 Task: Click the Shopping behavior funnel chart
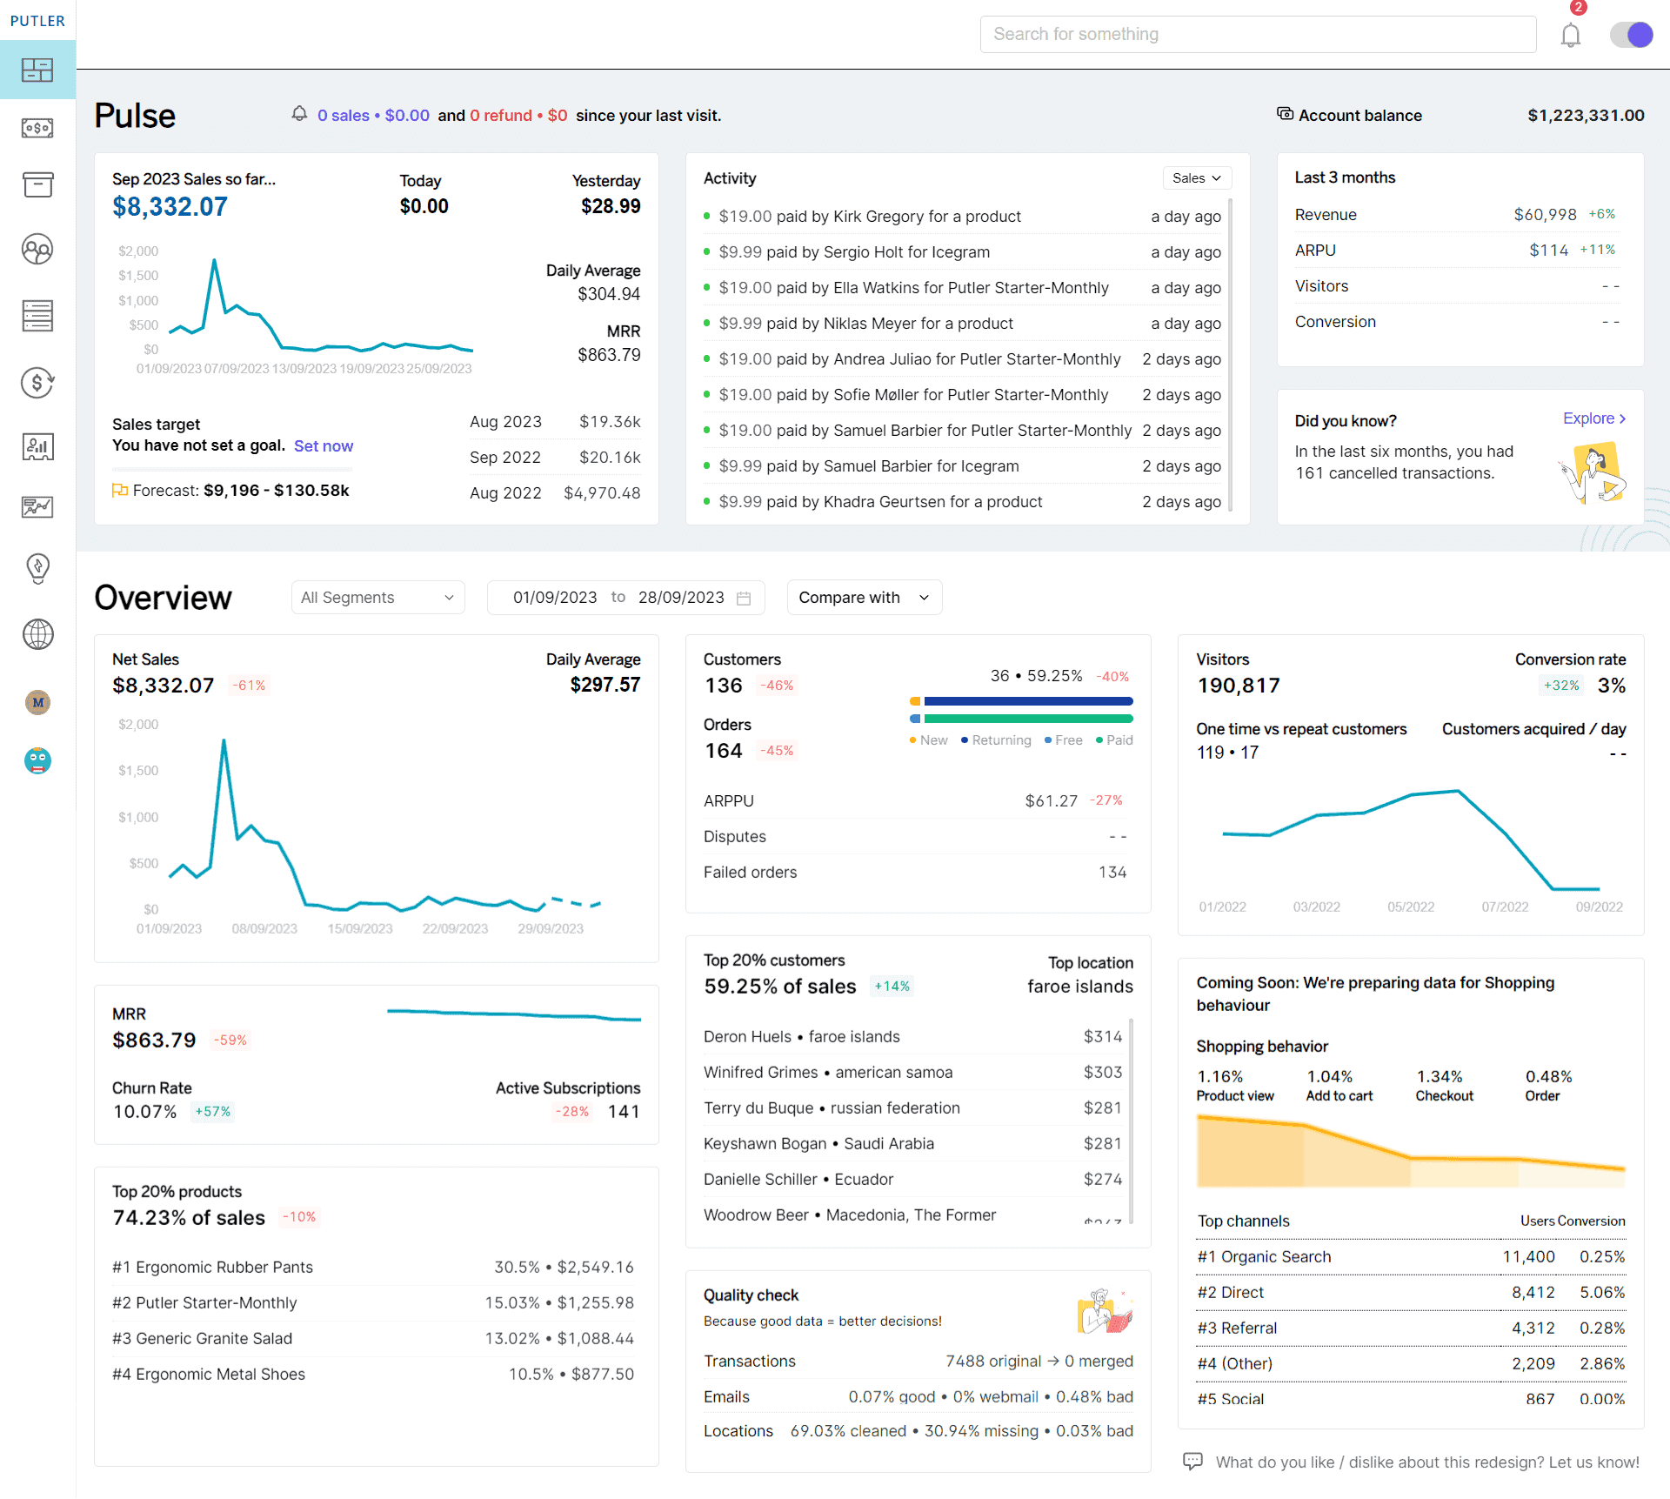(x=1411, y=1151)
